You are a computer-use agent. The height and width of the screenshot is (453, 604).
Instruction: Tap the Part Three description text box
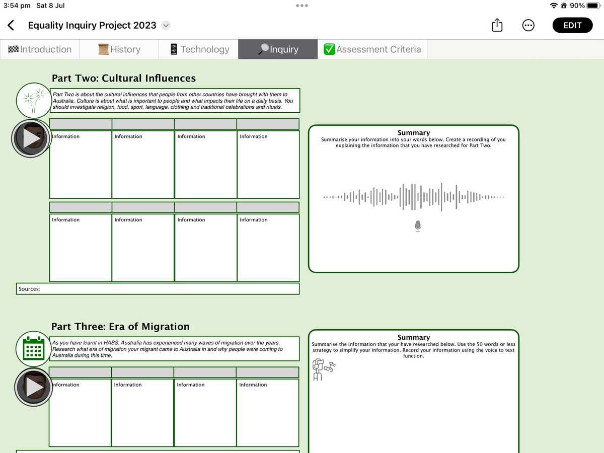(175, 349)
